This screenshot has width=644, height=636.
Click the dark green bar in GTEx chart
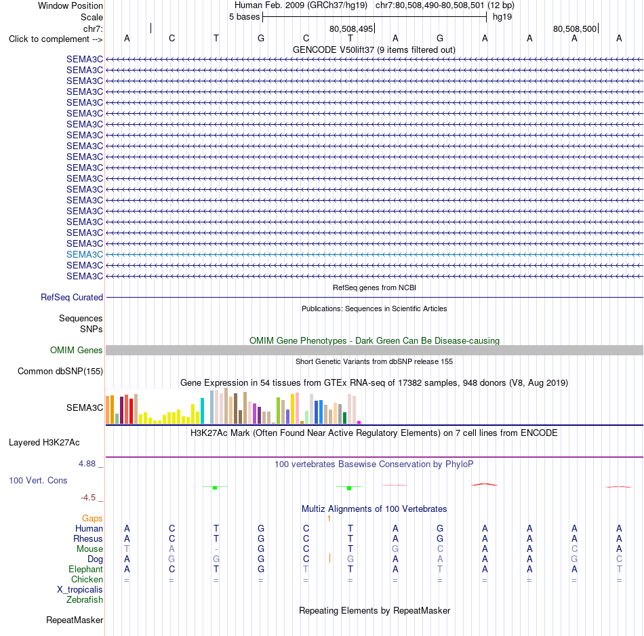[x=344, y=418]
